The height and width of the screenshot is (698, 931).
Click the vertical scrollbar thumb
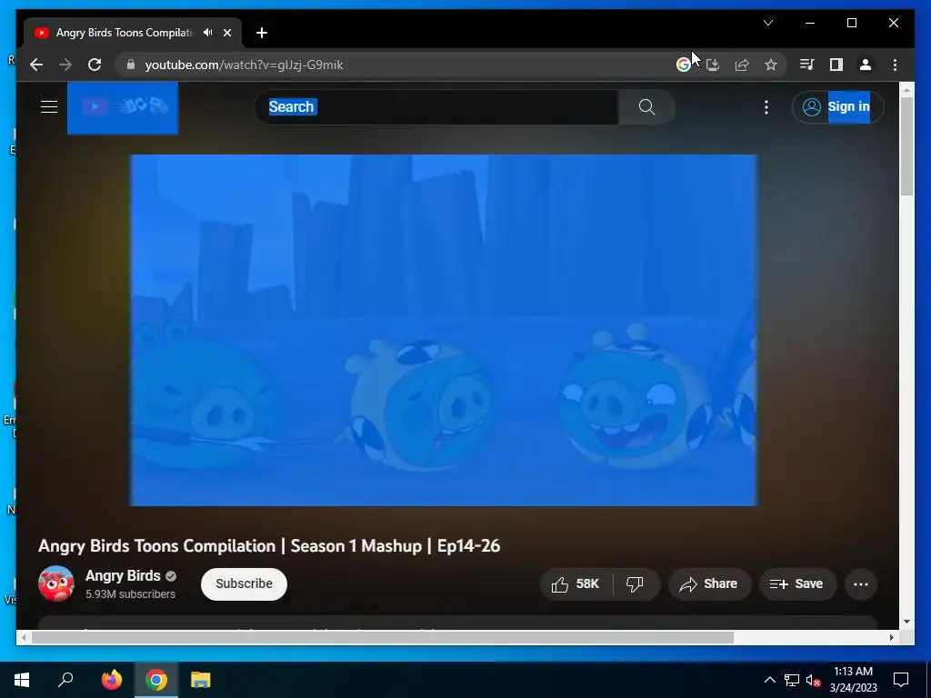[906, 145]
